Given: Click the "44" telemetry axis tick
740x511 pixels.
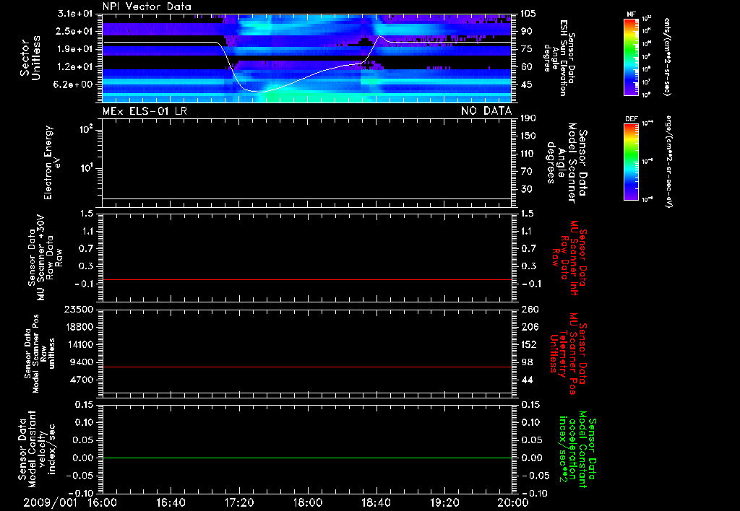Looking at the screenshot, I should click(x=526, y=380).
